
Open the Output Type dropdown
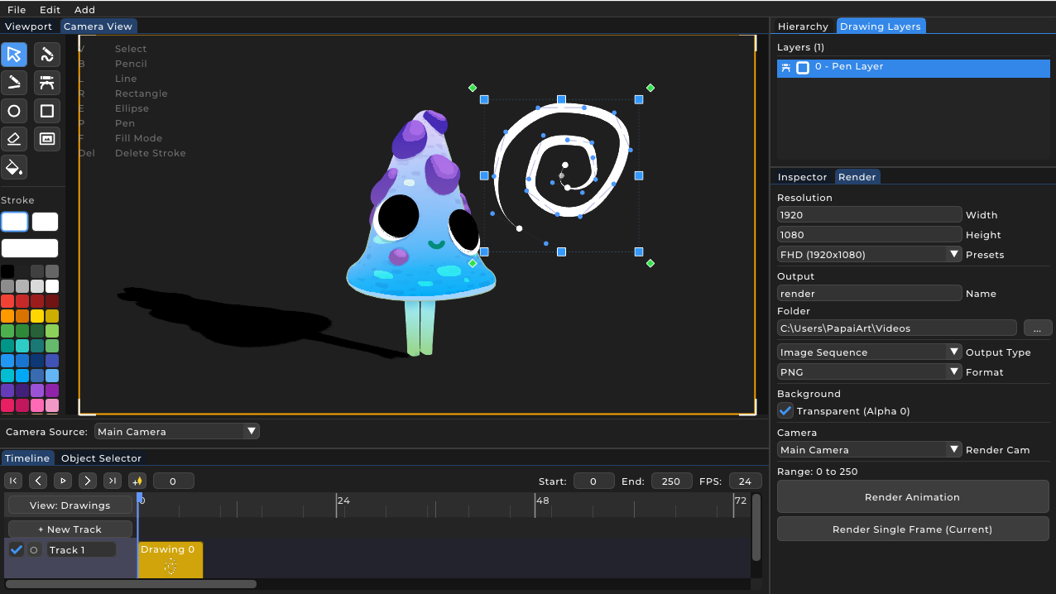click(x=869, y=352)
